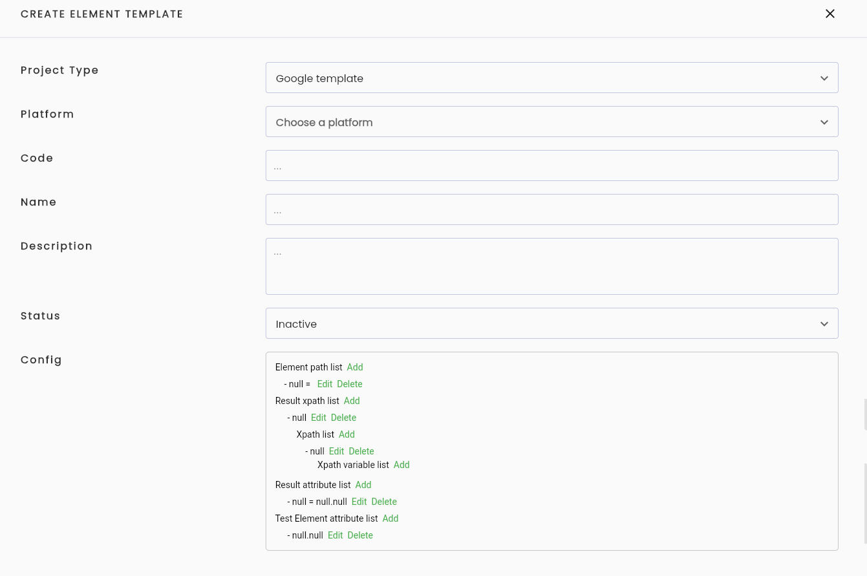Screen dimensions: 867x576
Task: Close the Create Element Template dialog
Action: pyautogui.click(x=830, y=14)
